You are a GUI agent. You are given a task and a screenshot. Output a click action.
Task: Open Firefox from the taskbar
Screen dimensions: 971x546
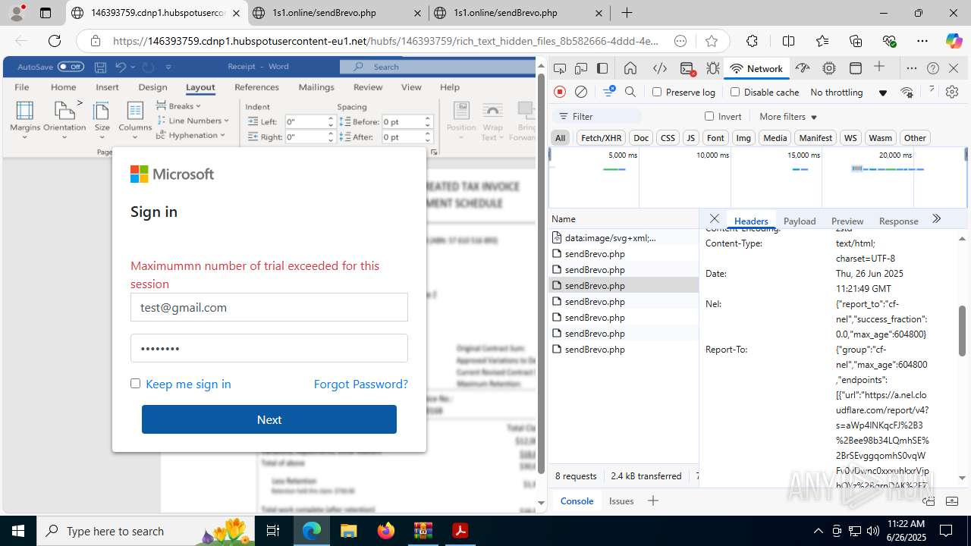386,531
